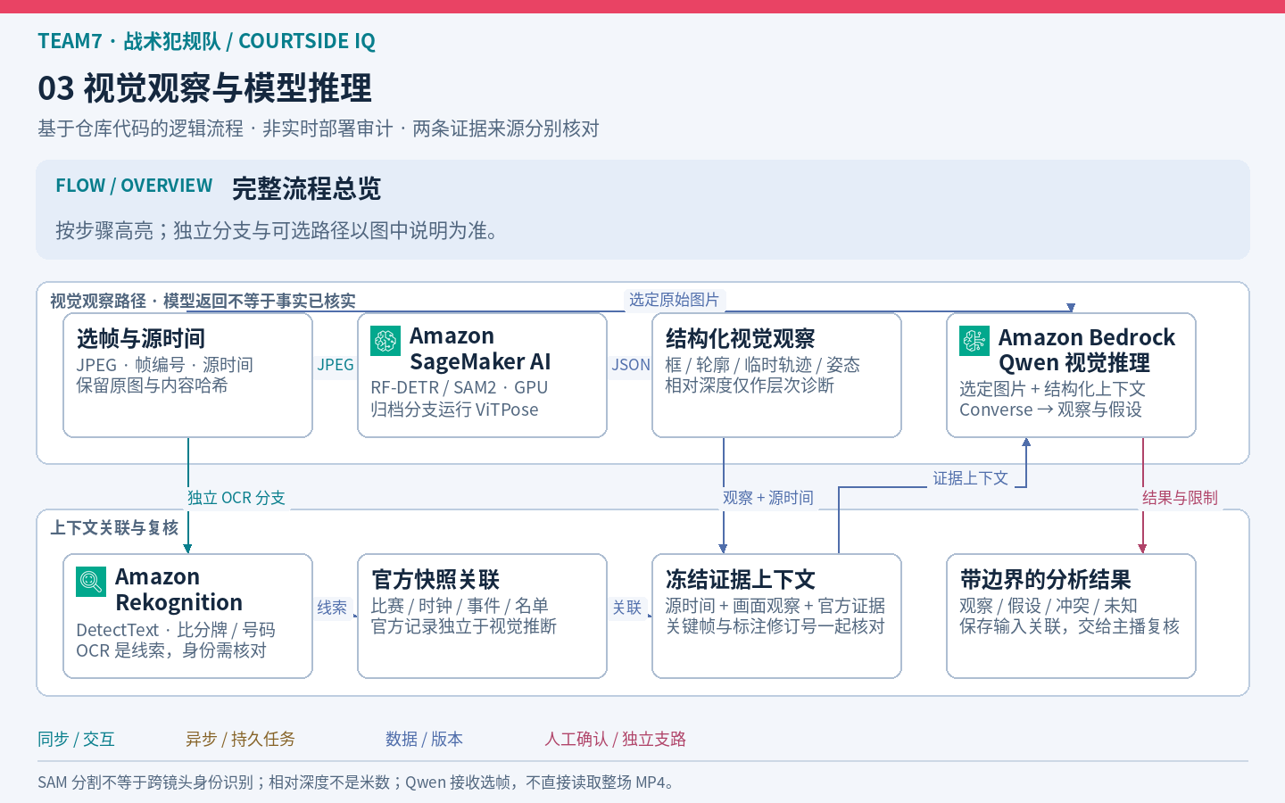The width and height of the screenshot is (1285, 803).
Task: Click the 线索 connector label
Action: pos(332,608)
